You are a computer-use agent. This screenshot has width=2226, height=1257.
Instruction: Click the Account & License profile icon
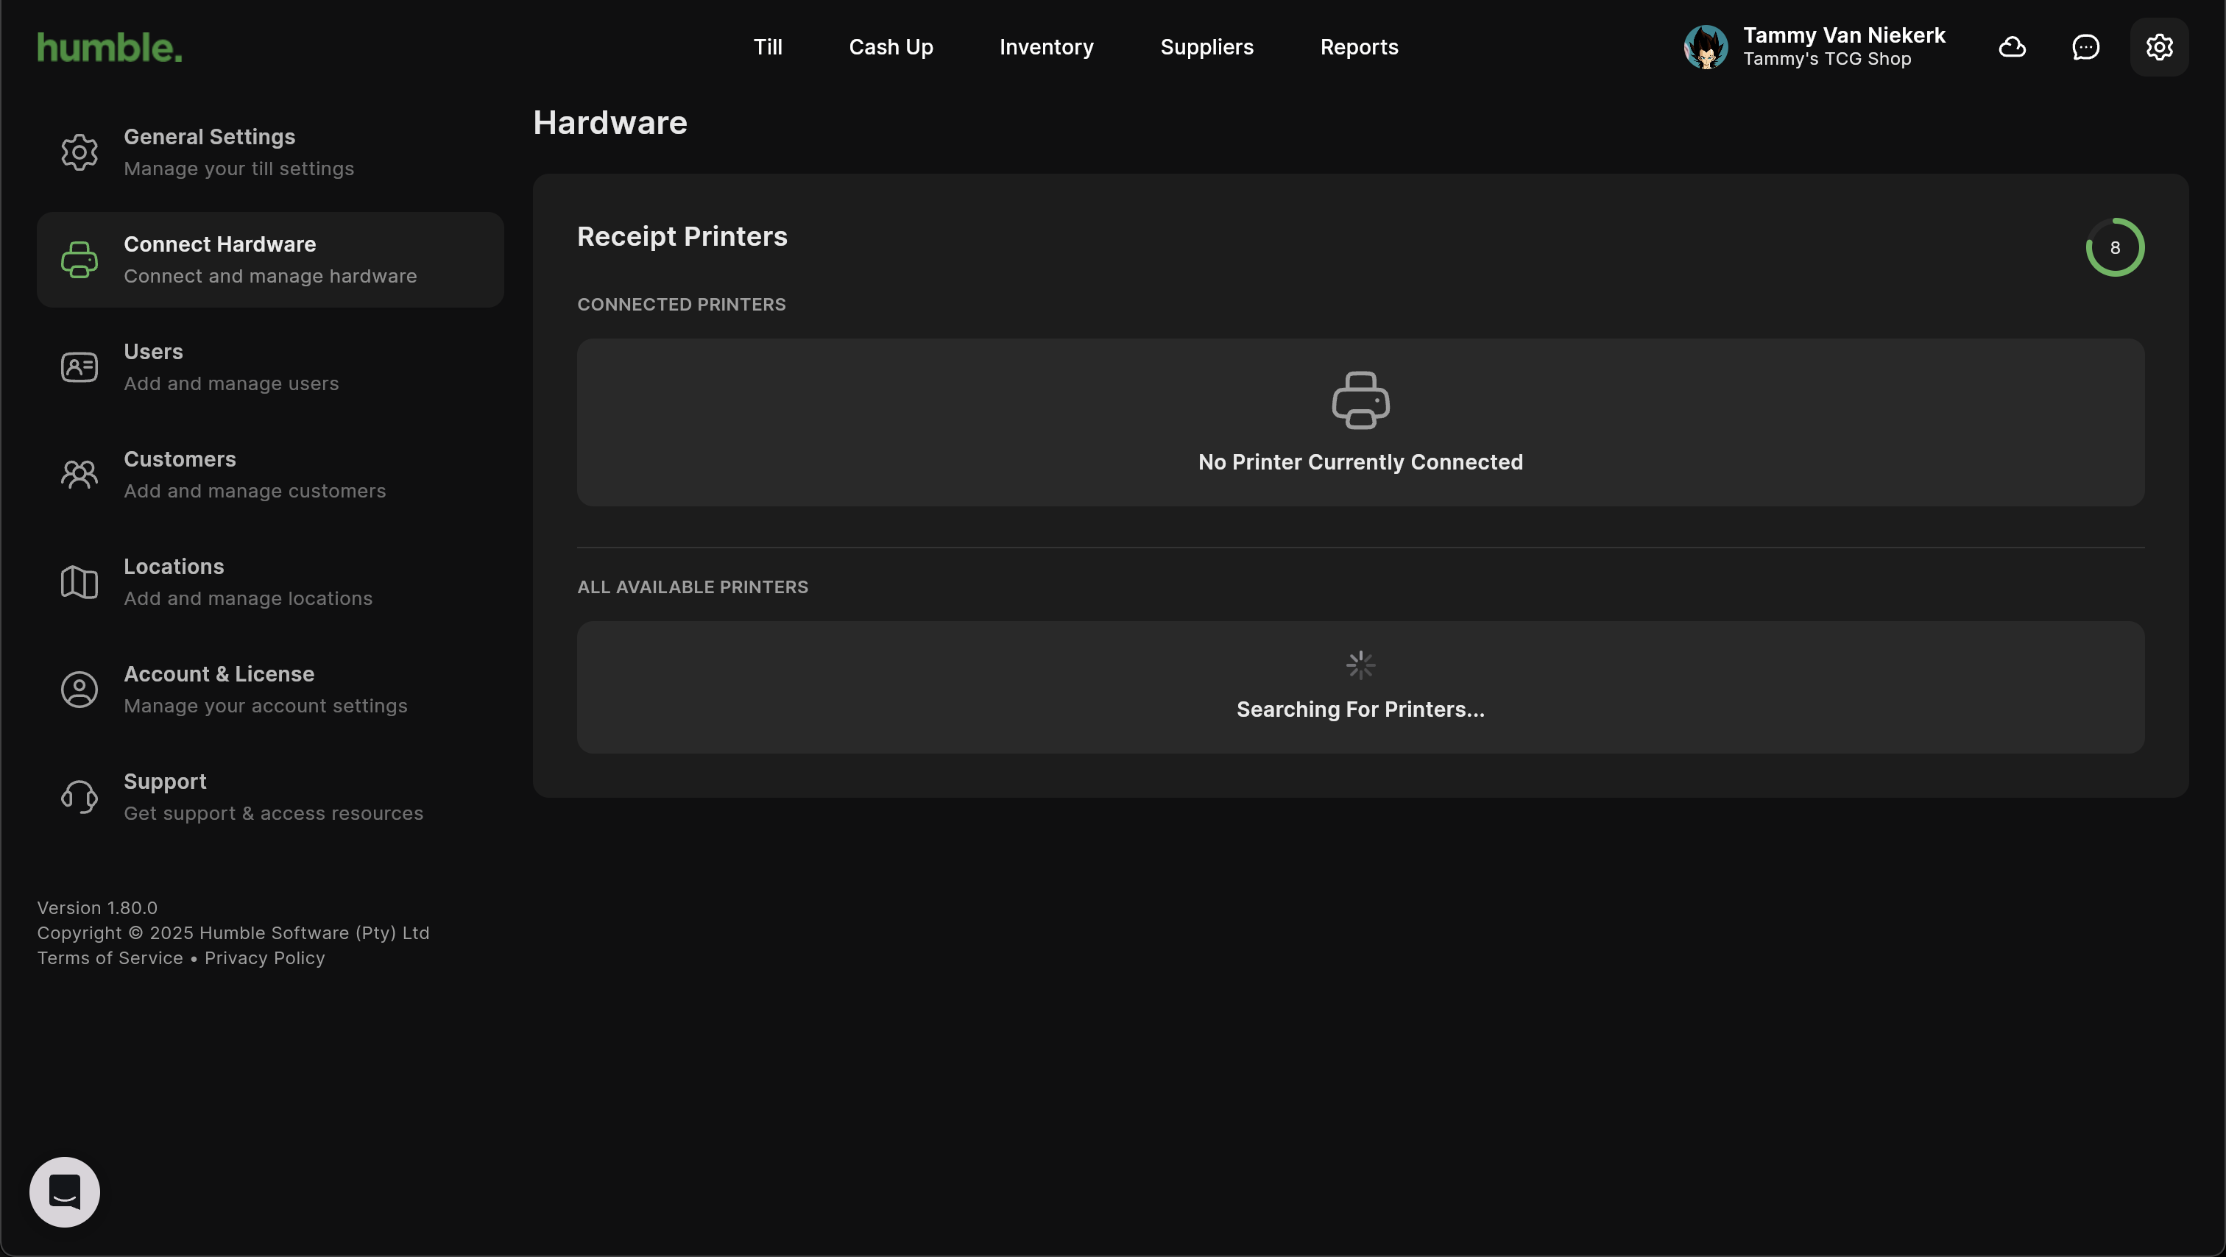click(x=79, y=690)
